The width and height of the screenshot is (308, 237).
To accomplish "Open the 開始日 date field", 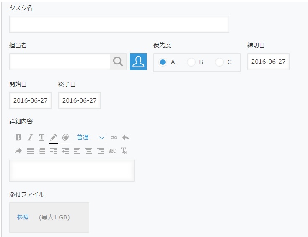I will tap(30, 100).
